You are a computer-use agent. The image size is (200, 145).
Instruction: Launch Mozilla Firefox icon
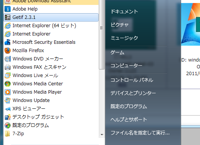8,51
